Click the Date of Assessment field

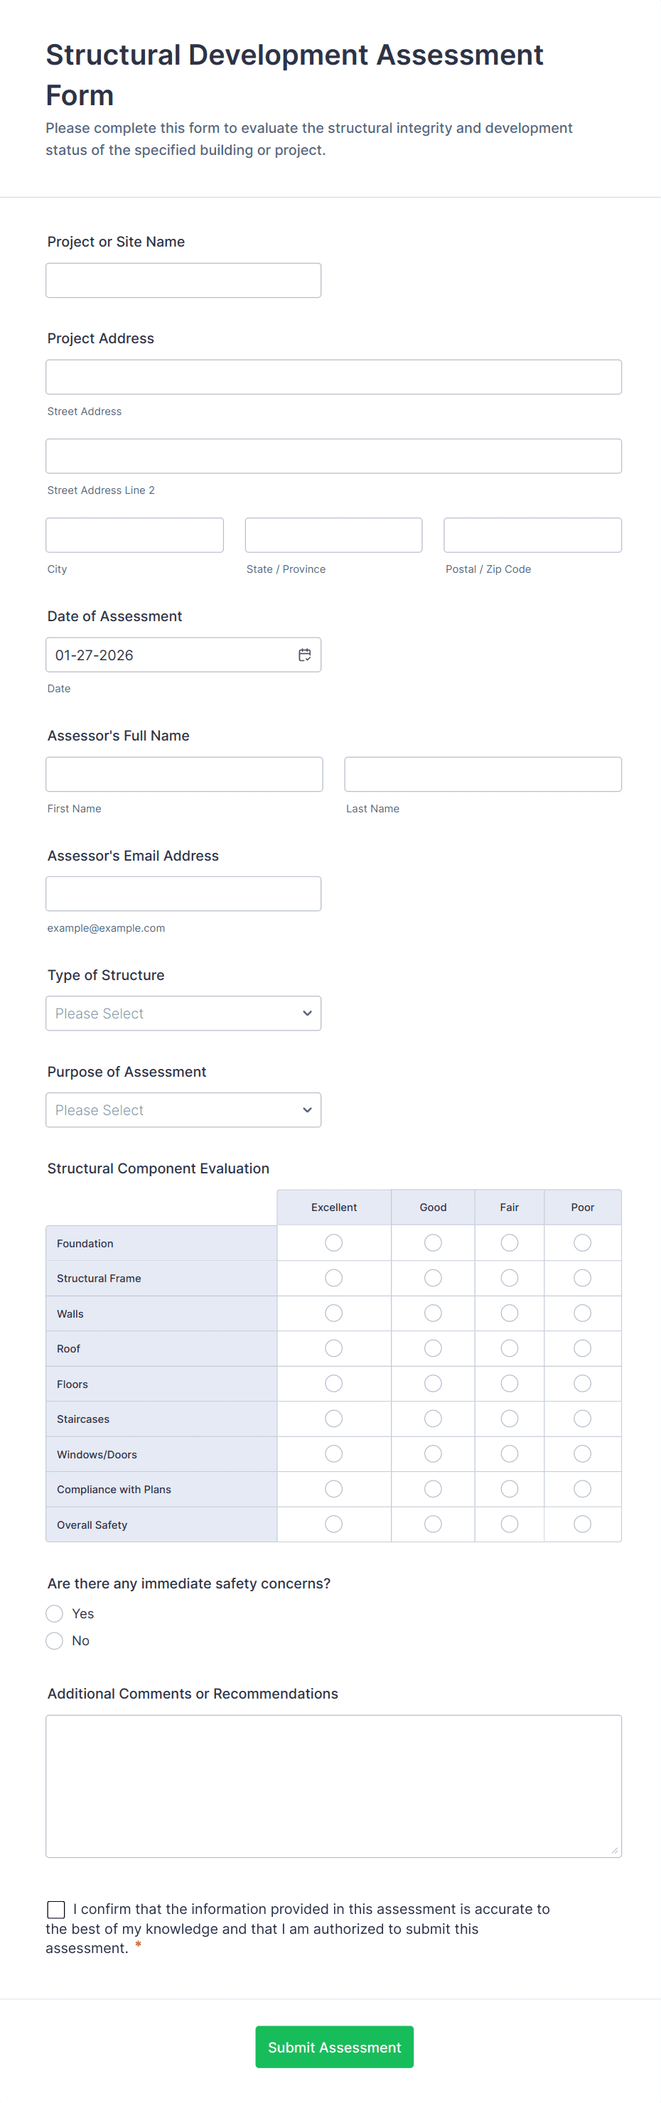tap(171, 655)
